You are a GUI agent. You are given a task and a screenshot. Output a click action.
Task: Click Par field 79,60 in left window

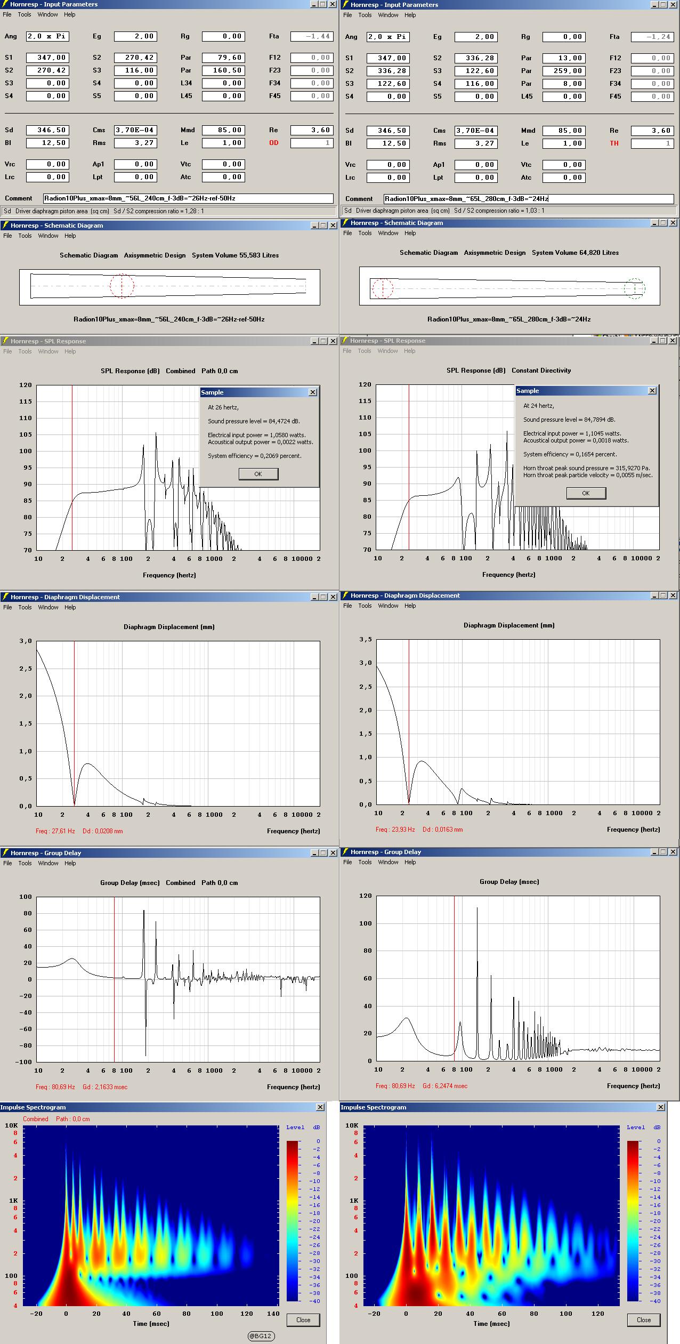(x=223, y=58)
